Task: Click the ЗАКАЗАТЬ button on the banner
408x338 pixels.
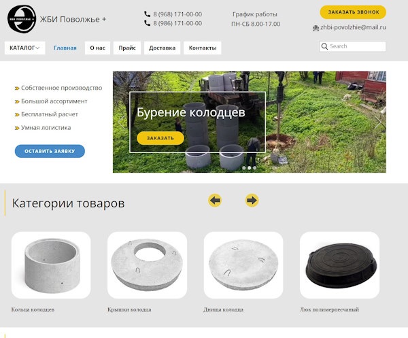Action: tap(160, 138)
